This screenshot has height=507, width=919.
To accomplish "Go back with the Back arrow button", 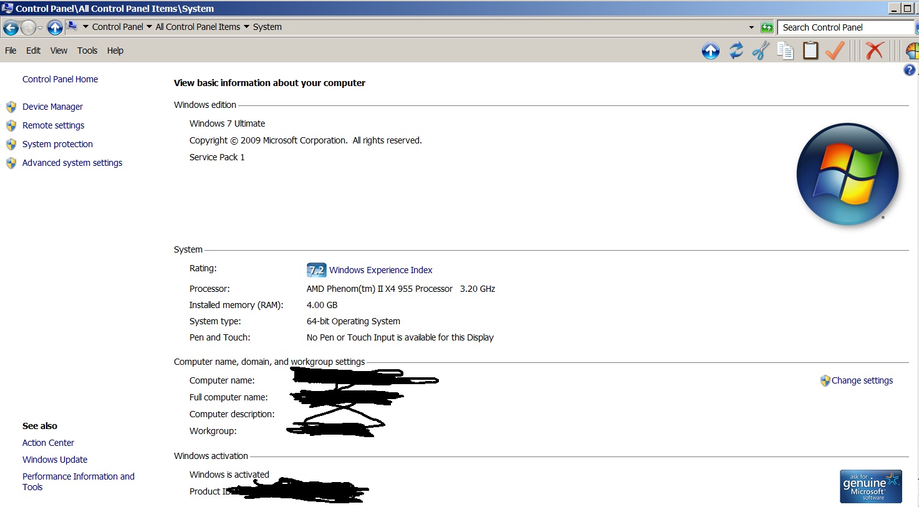I will click(x=11, y=27).
